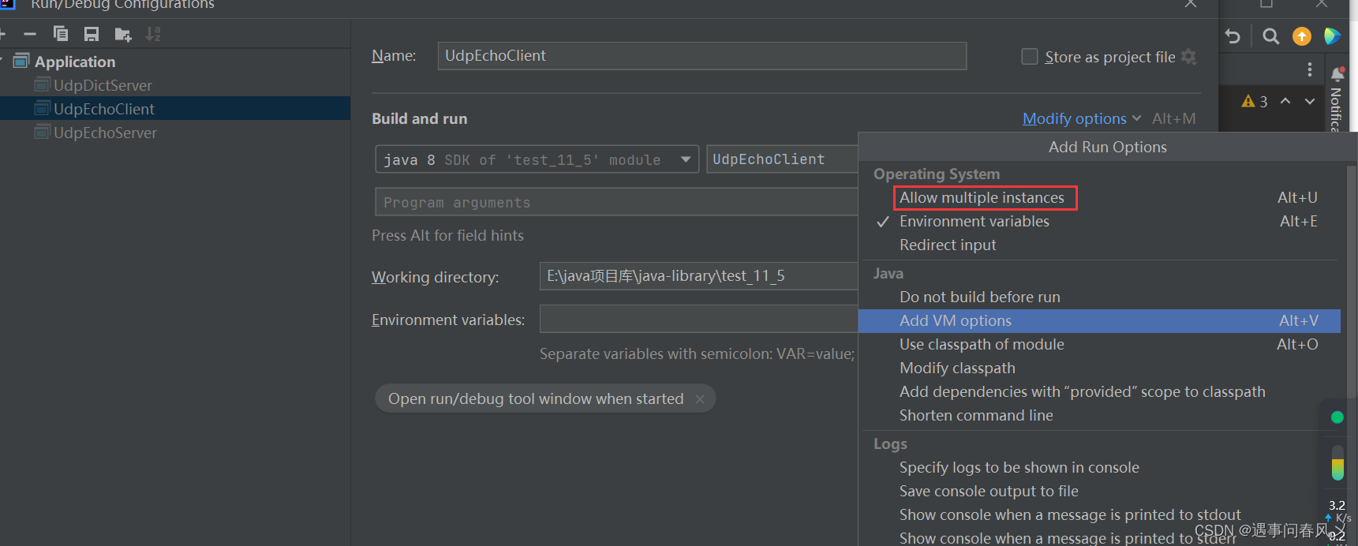This screenshot has width=1358, height=546.
Task: Click the Program arguments field
Action: point(616,202)
